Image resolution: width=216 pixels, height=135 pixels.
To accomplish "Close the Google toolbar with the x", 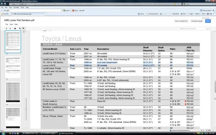I will (2, 11).
